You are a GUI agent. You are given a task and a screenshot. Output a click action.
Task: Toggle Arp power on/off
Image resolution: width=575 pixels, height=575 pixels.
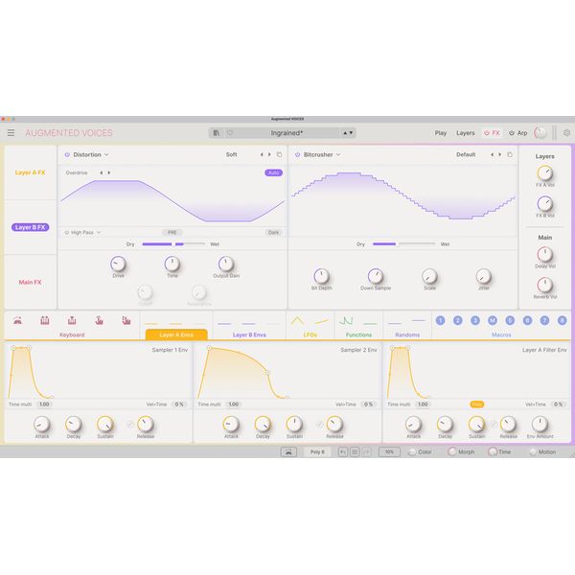(512, 133)
